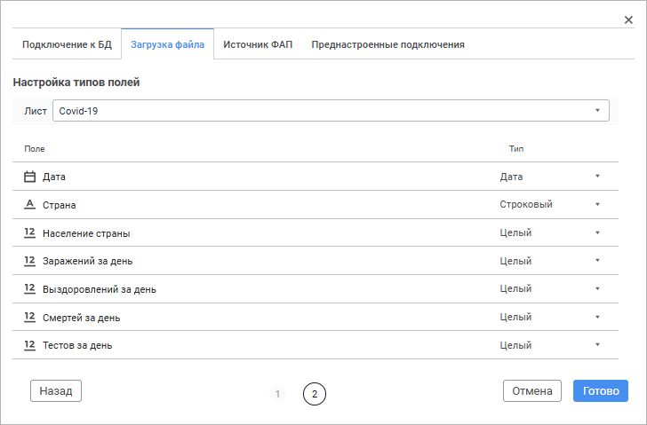Screen dimensions: 647x425
Task: Click the numeric icon beside Тестов за день
Action: pyautogui.click(x=29, y=345)
